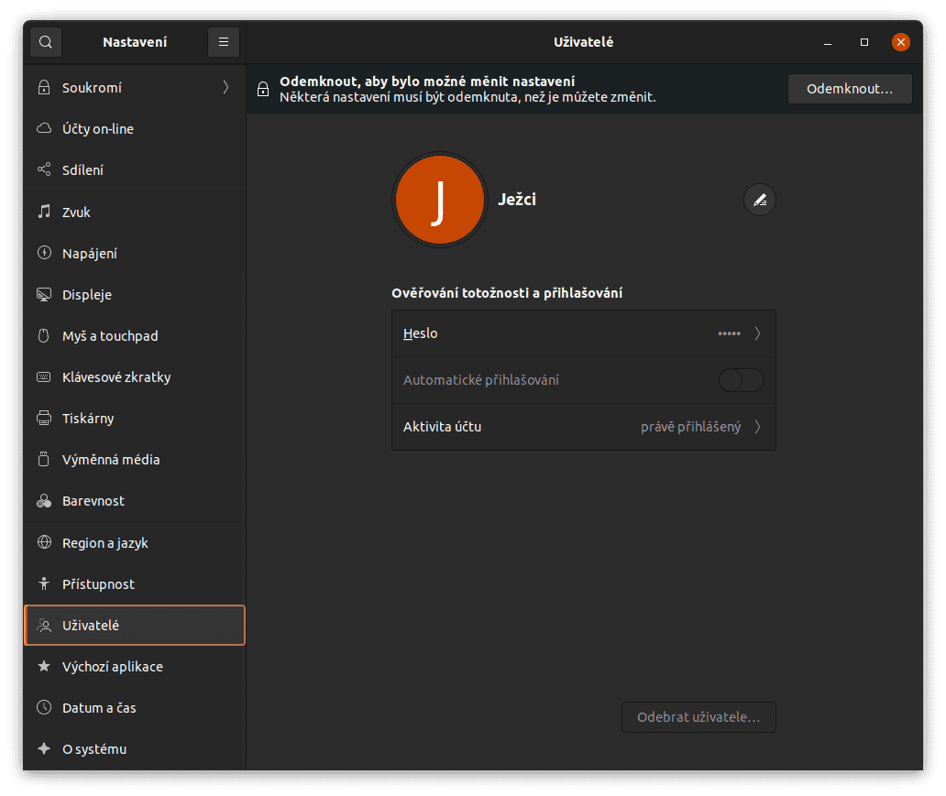Expand Aktivita účtu details
Screen dimensions: 946x796
click(584, 426)
